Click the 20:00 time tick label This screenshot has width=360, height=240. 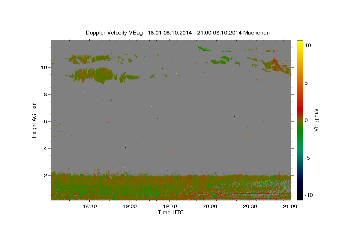[210, 206]
